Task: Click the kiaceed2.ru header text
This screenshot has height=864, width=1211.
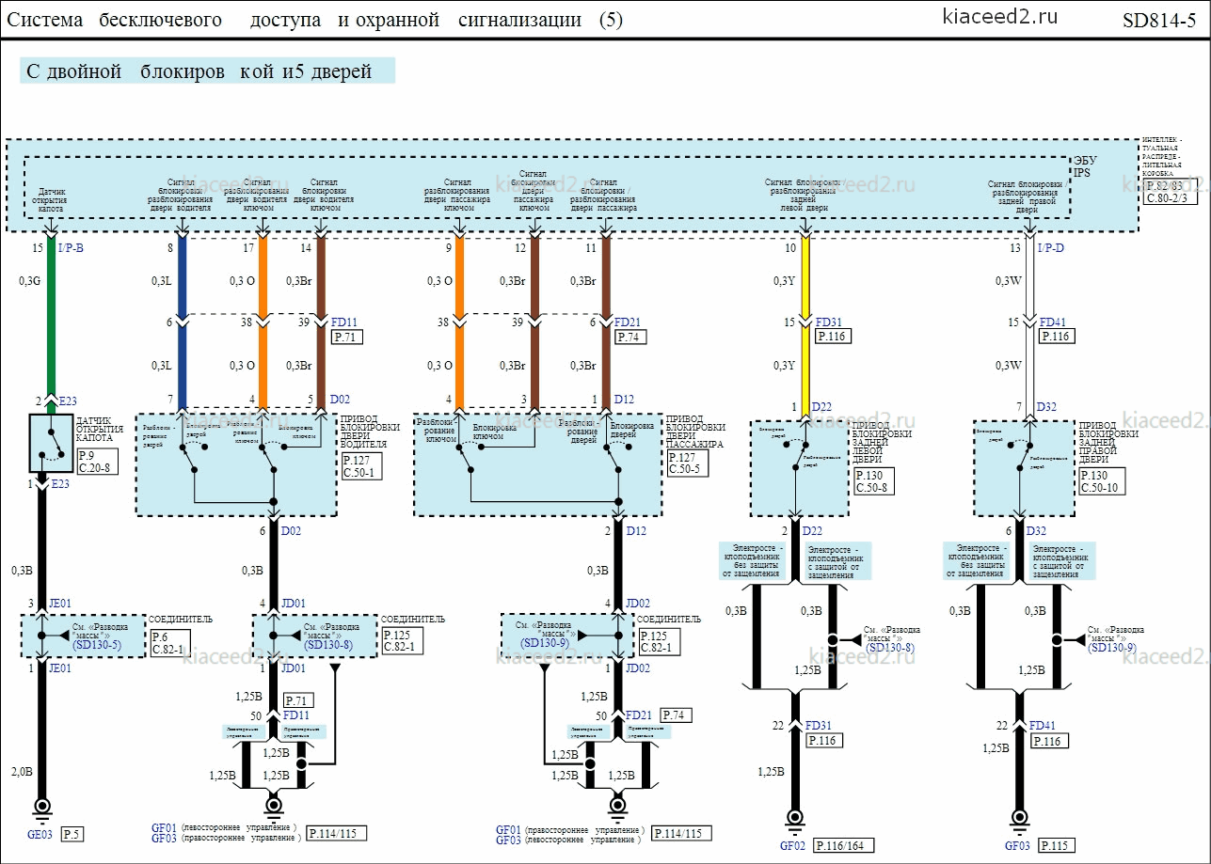Action: pos(999,16)
